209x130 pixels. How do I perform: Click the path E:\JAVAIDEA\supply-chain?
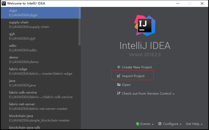[x=29, y=27]
